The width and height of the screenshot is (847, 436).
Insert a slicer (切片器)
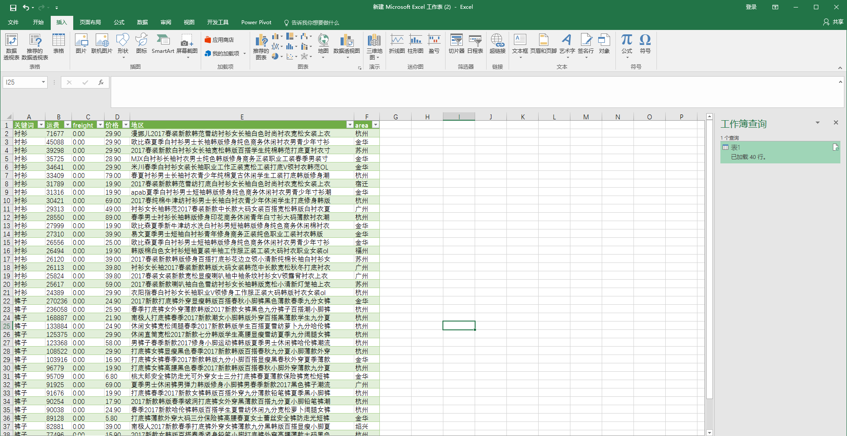click(457, 44)
